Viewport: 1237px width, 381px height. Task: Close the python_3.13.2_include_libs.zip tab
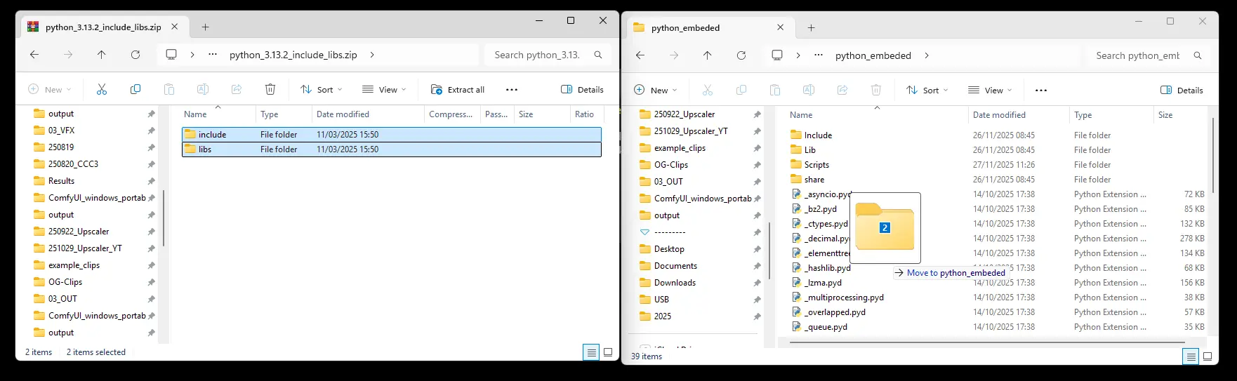point(175,27)
